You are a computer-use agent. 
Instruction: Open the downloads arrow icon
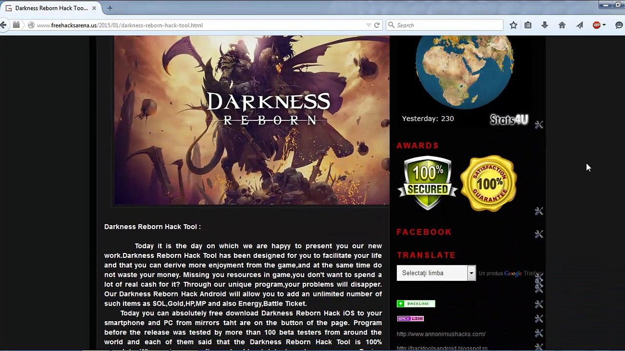click(x=545, y=25)
